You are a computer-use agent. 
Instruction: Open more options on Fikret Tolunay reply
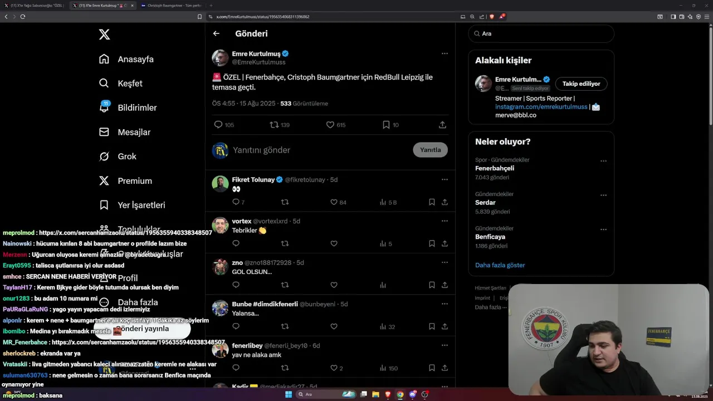click(x=445, y=179)
